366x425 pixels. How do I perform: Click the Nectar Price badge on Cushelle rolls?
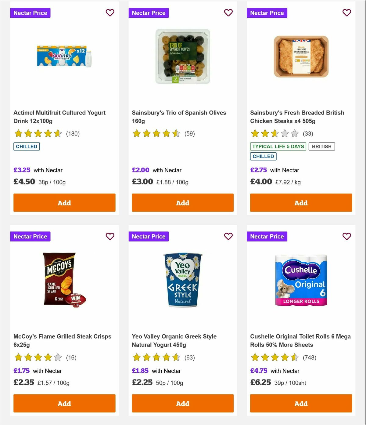pos(267,236)
